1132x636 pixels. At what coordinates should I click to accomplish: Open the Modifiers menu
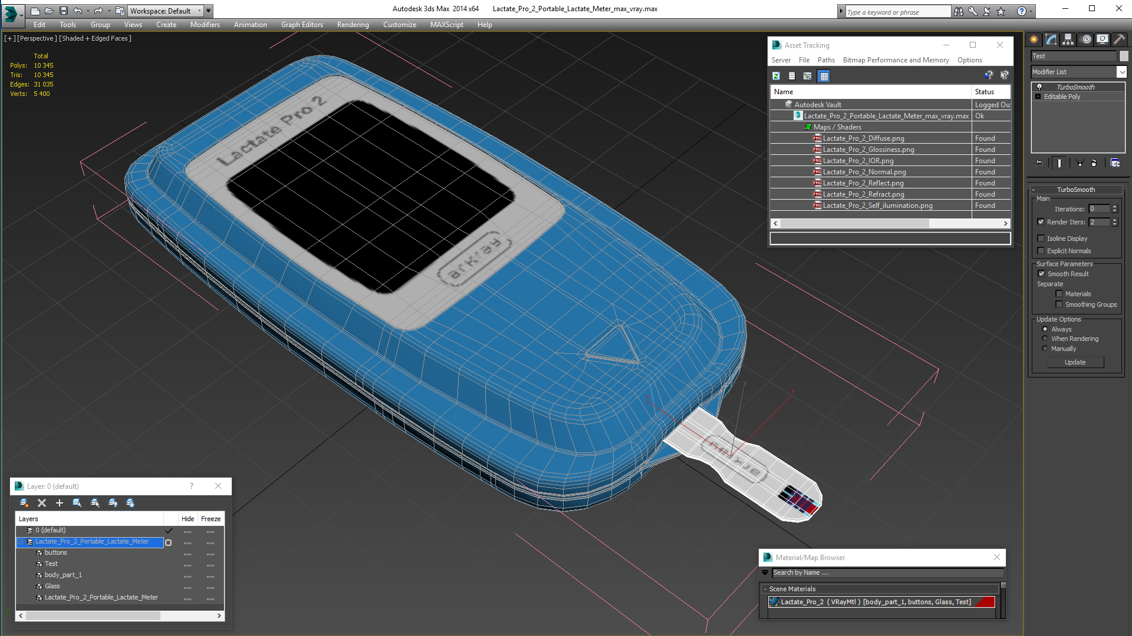(x=205, y=25)
